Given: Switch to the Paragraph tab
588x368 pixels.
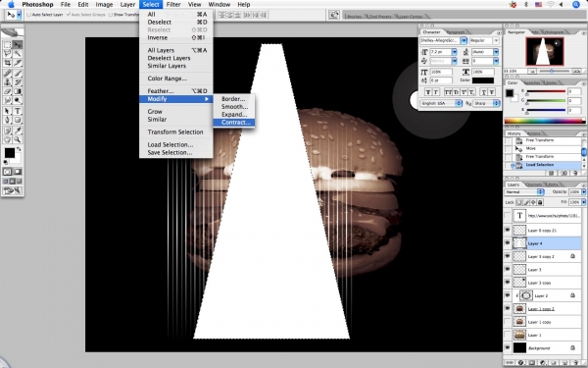Looking at the screenshot, I should tap(455, 32).
